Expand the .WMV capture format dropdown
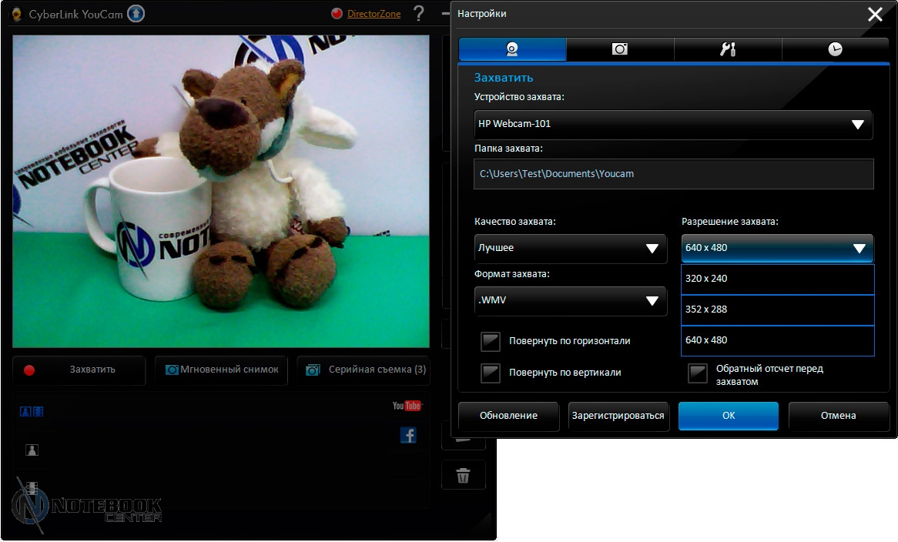Image resolution: width=898 pixels, height=542 pixels. 570,300
